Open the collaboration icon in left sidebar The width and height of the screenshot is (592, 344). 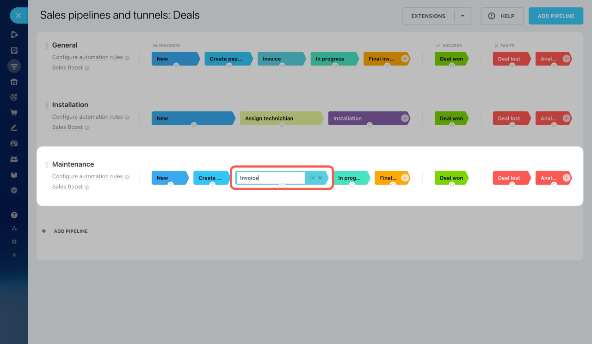pyautogui.click(x=14, y=35)
